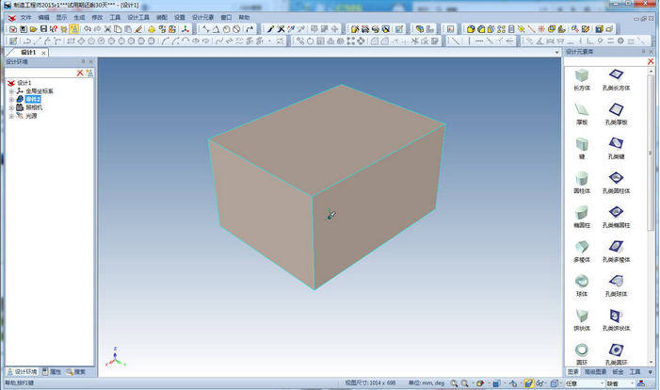660x390 pixels.
Task: Select the 孔类圆柱体 hole cylinder
Action: point(618,179)
